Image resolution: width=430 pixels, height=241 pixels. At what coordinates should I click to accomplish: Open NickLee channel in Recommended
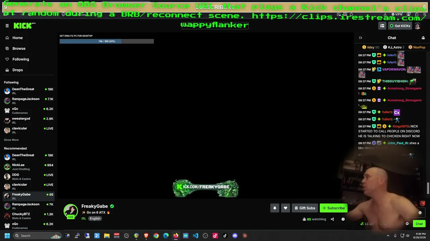point(29,167)
